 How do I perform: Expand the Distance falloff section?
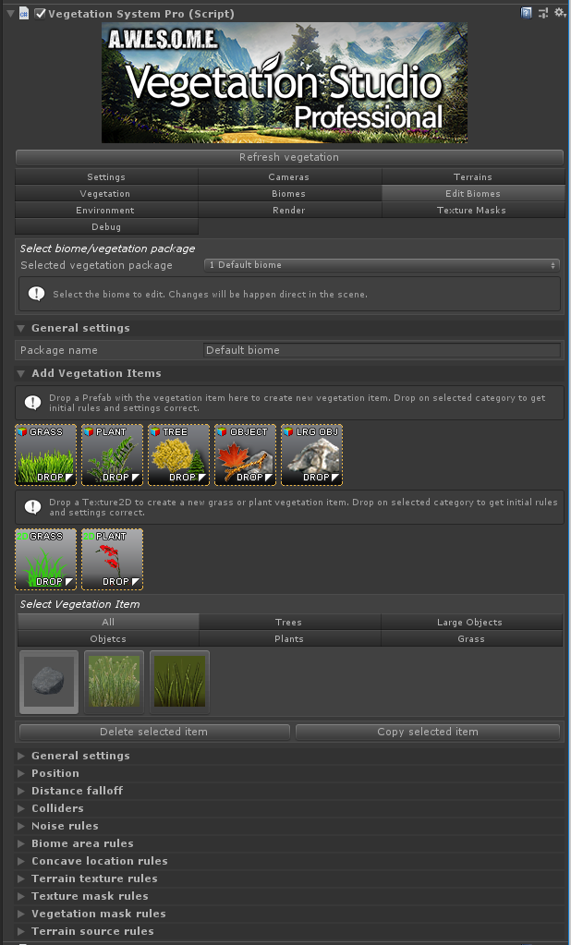point(21,791)
